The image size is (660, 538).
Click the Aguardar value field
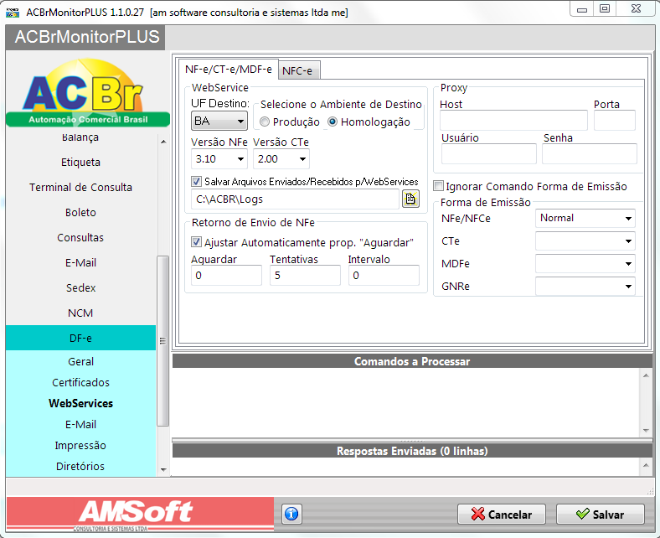226,276
